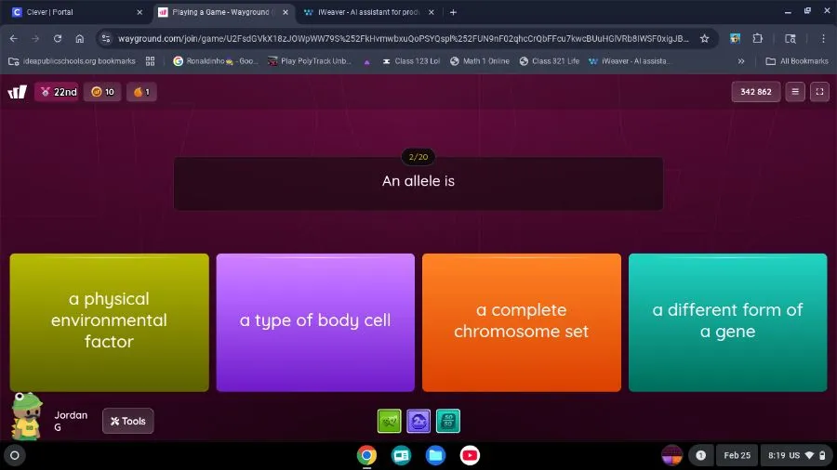Activate the 50/50 power-up
The height and width of the screenshot is (470, 837).
448,421
